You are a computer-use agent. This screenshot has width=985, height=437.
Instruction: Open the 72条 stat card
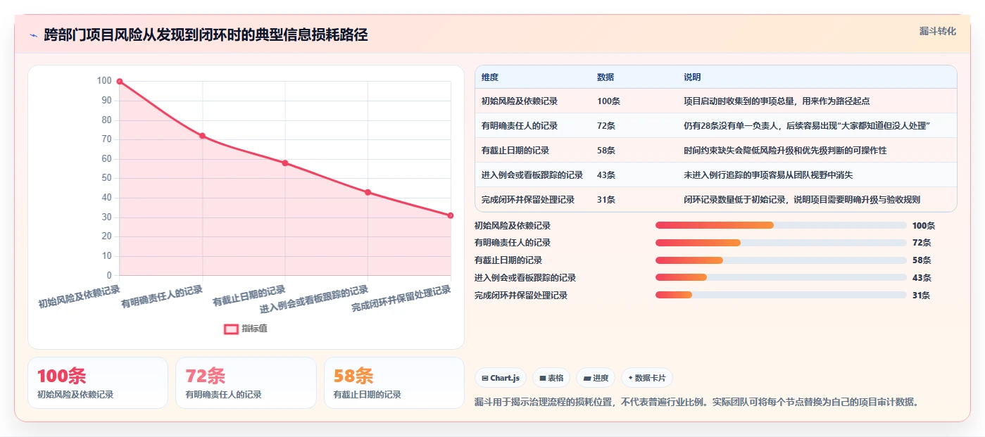tap(246, 383)
